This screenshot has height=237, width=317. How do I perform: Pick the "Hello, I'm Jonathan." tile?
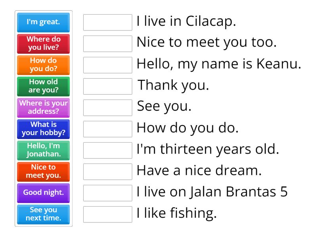pos(43,150)
